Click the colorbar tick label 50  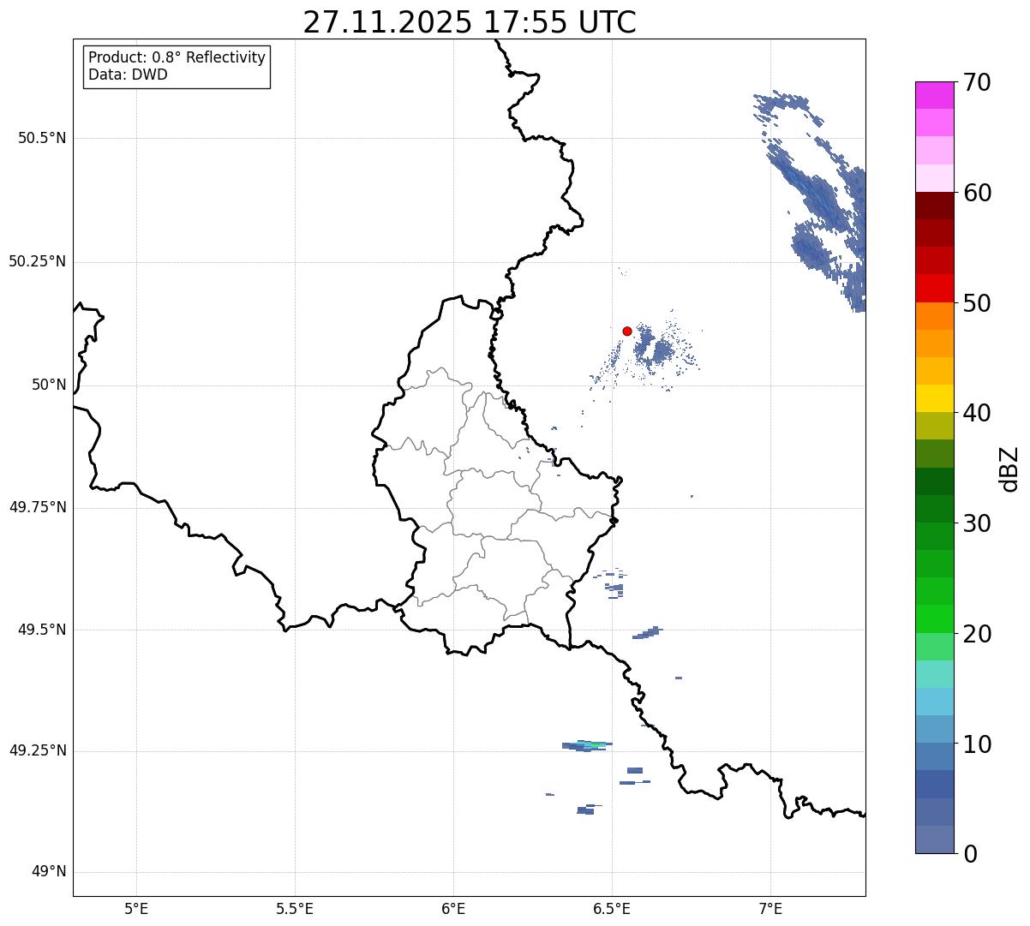click(977, 303)
